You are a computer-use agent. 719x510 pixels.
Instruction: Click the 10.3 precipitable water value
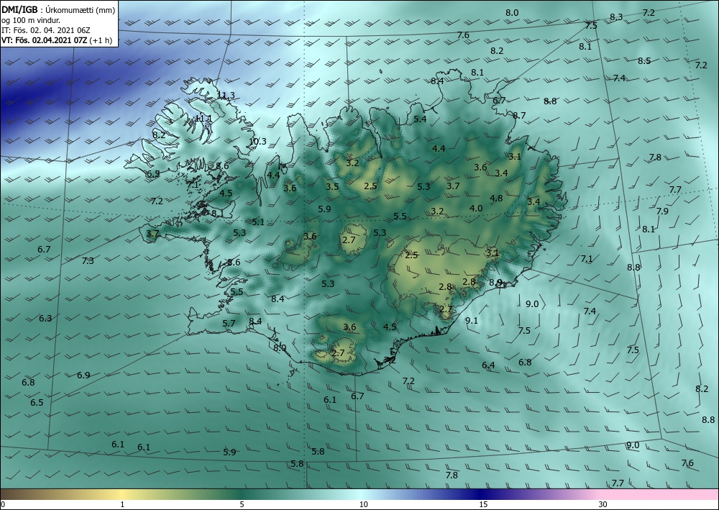pyautogui.click(x=257, y=141)
